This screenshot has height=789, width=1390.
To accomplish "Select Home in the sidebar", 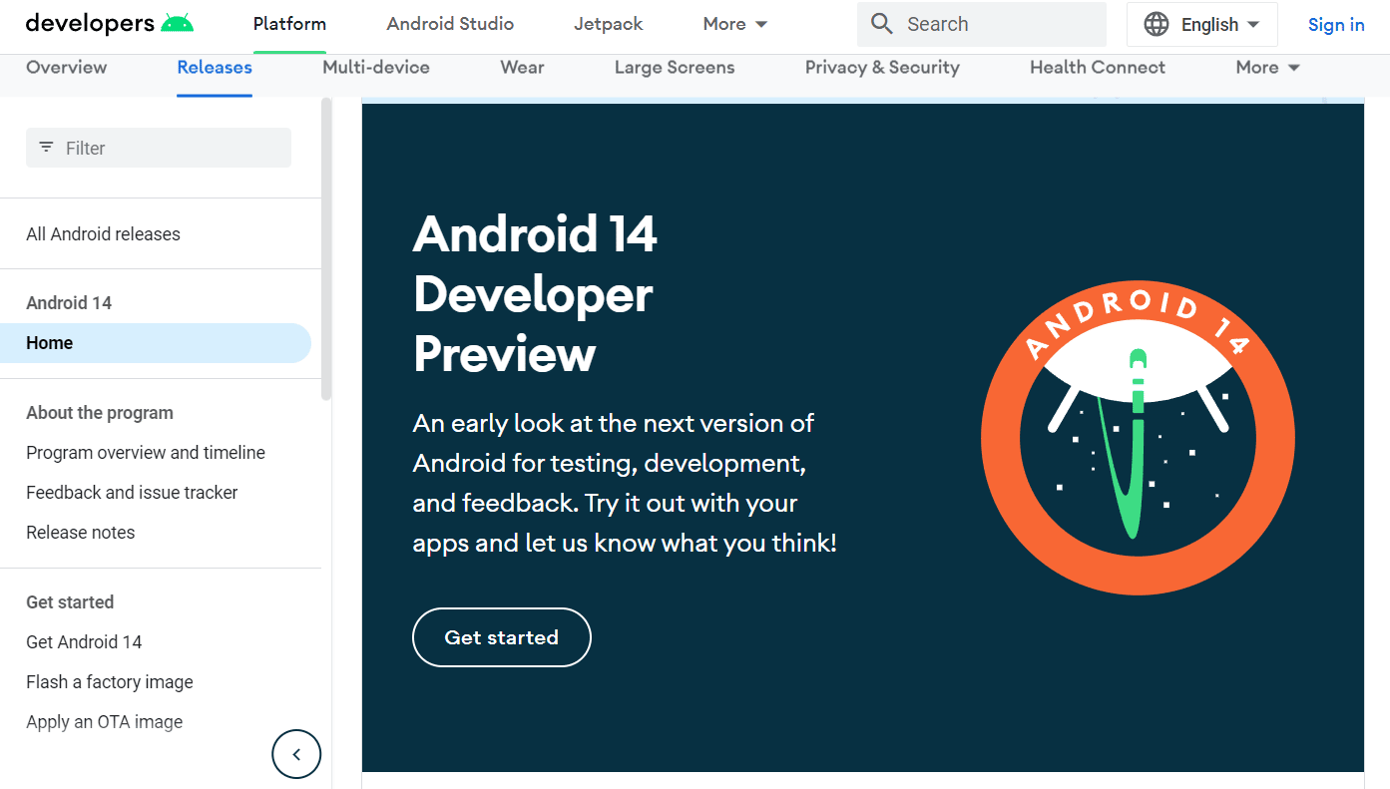I will click(x=156, y=343).
